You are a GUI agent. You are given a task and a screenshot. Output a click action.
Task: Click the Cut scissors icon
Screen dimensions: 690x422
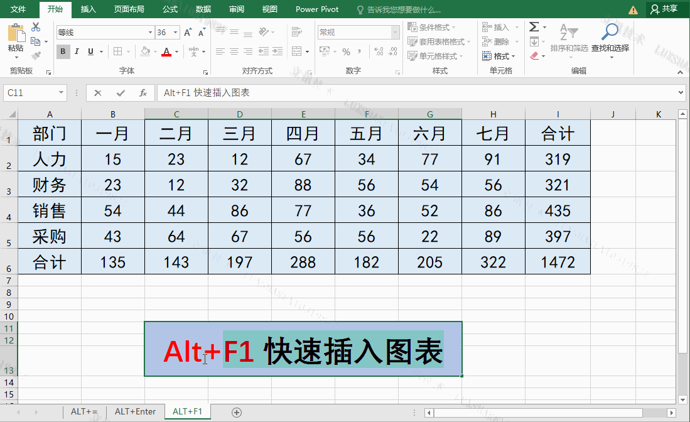point(36,27)
